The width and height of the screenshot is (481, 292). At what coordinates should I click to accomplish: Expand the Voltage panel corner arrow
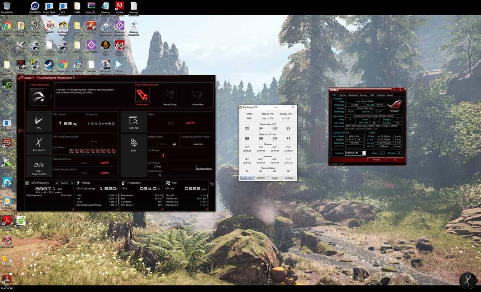point(117,209)
